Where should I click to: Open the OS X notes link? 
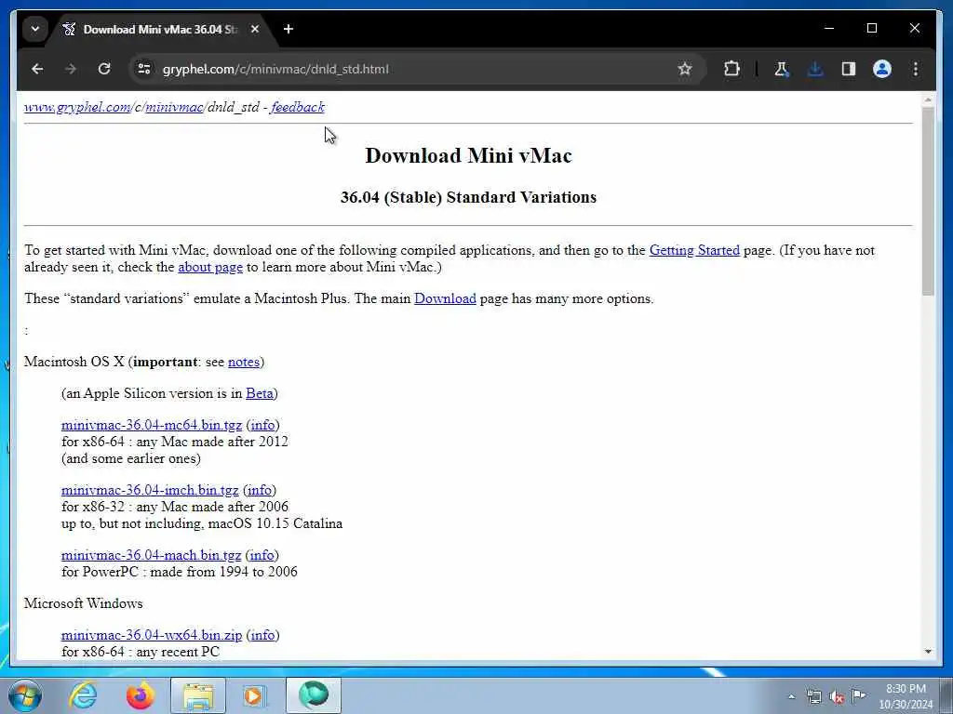[x=244, y=362]
